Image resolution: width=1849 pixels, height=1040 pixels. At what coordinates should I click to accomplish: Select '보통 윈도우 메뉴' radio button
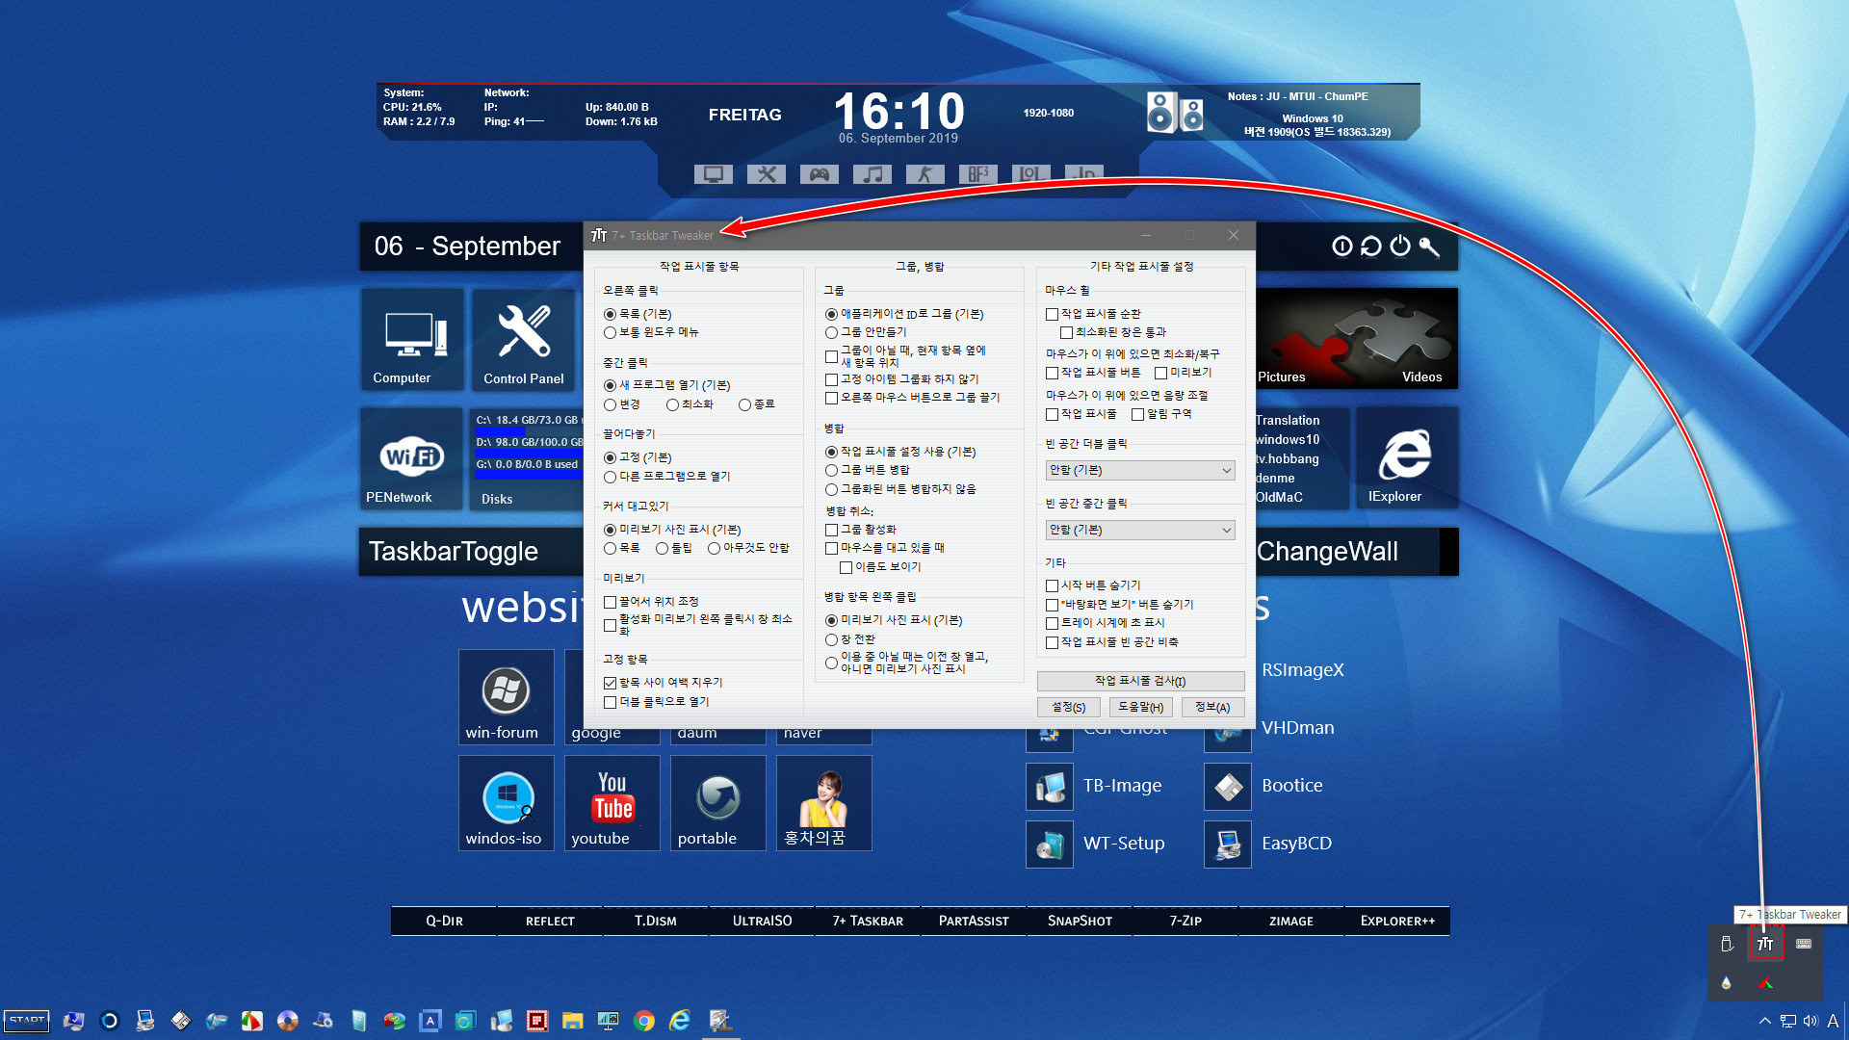click(x=610, y=332)
